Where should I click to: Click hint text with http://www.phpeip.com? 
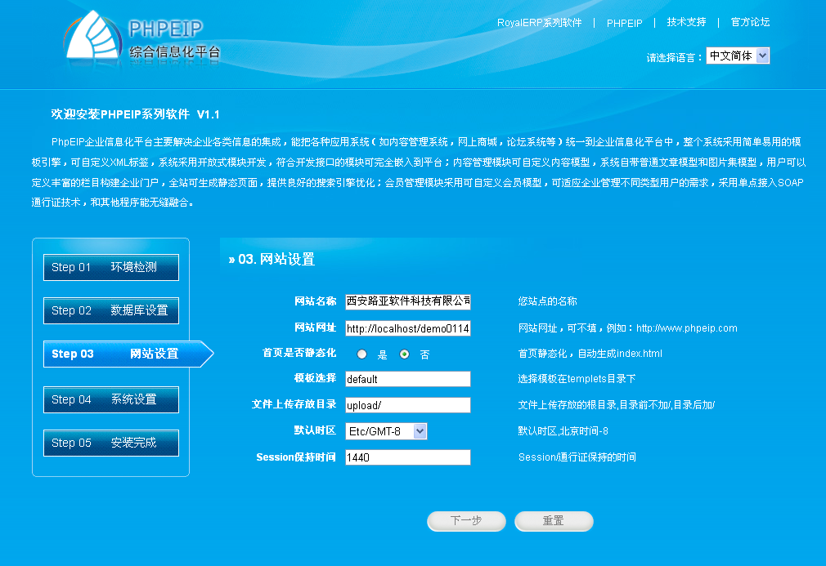[627, 328]
